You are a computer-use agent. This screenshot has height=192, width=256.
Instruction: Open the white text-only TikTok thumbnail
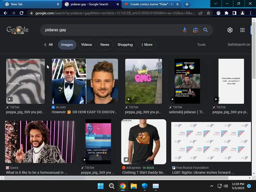tap(231, 81)
